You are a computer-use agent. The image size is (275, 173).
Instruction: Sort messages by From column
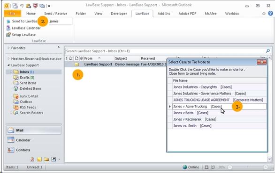[x=99, y=58]
